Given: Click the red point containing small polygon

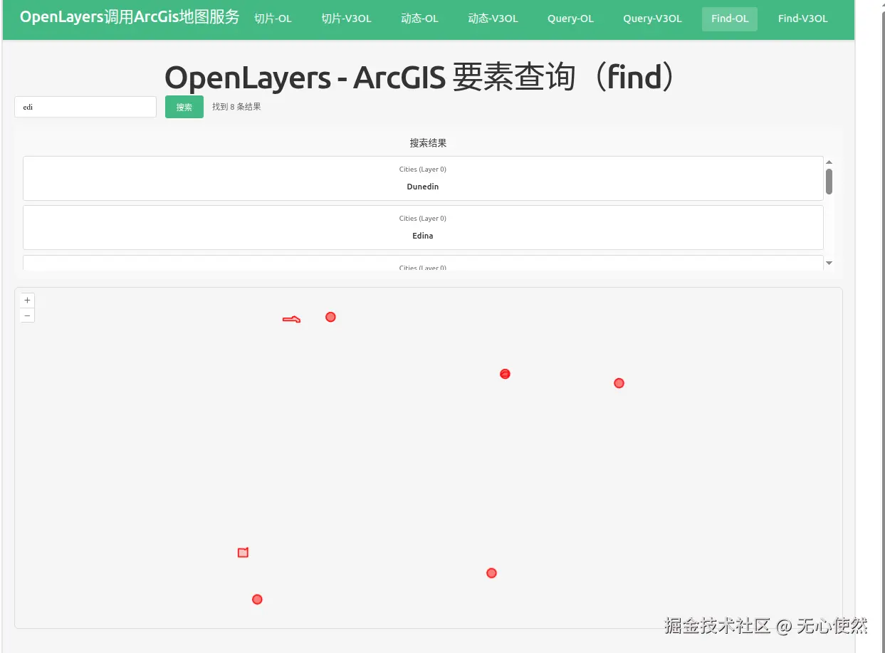Looking at the screenshot, I should click(x=505, y=374).
